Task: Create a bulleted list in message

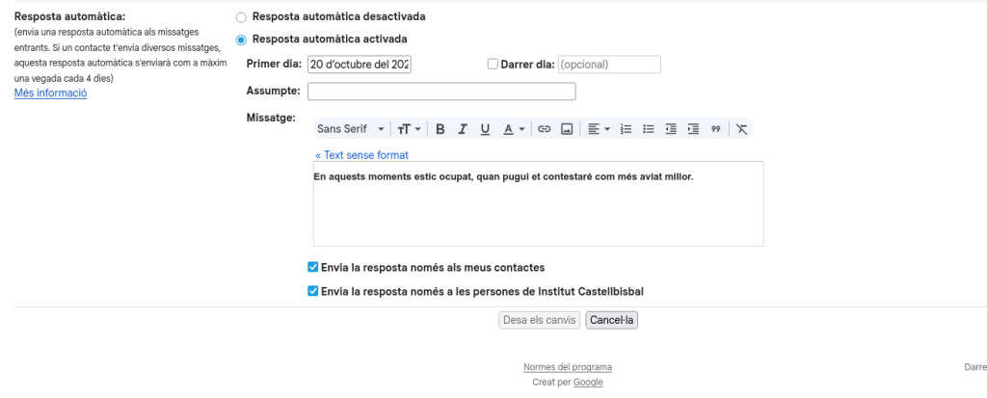Action: (649, 129)
